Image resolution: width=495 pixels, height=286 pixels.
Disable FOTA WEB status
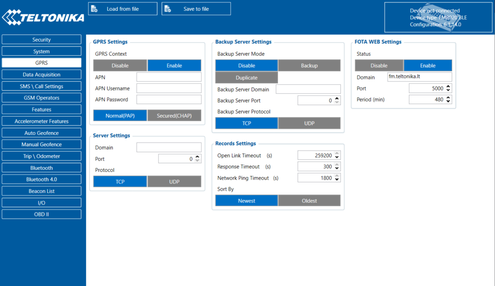point(379,65)
